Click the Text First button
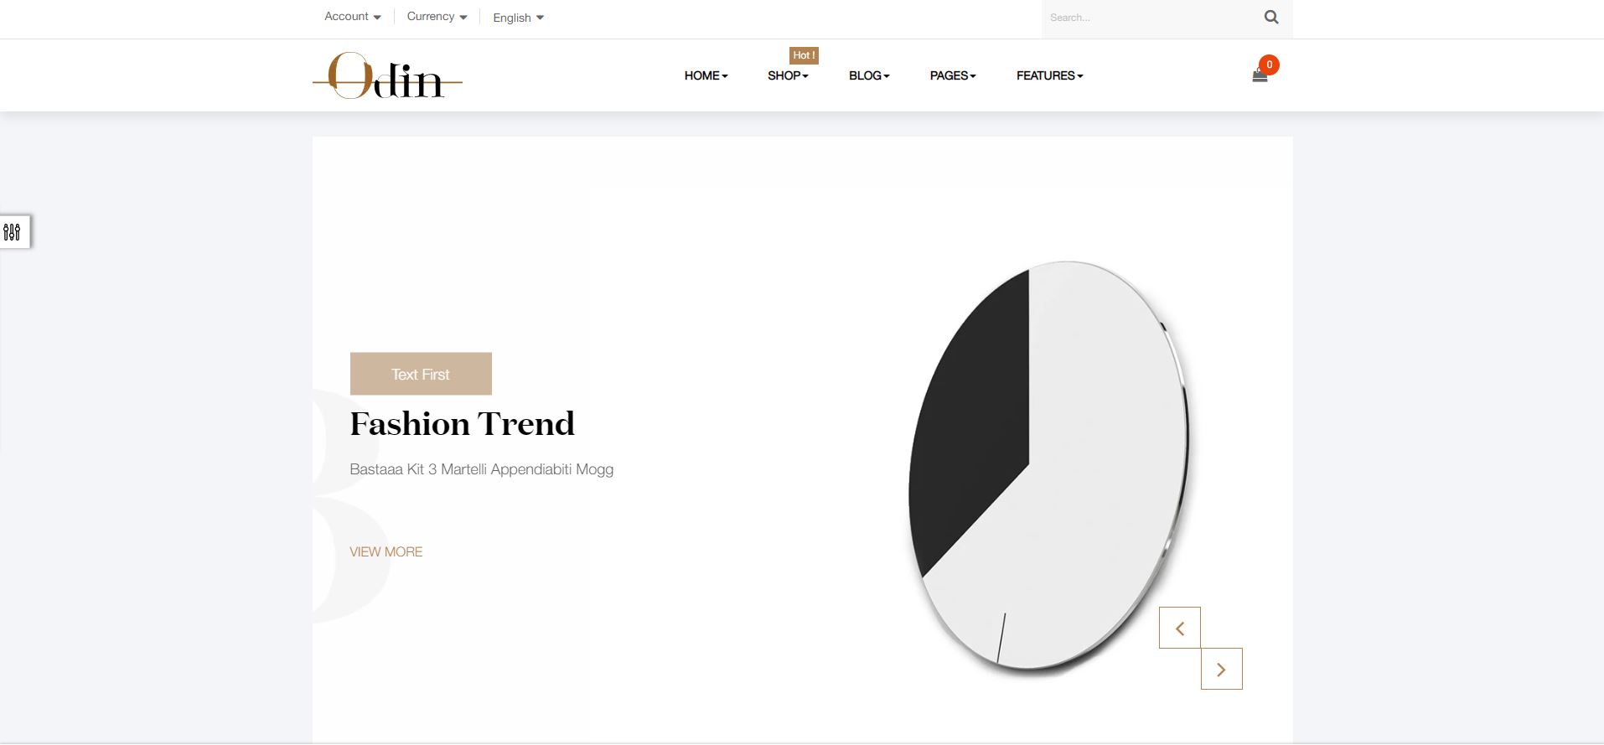This screenshot has width=1604, height=745. point(421,374)
